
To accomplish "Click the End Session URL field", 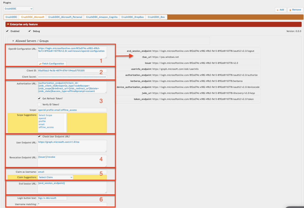I will pos(72,187).
